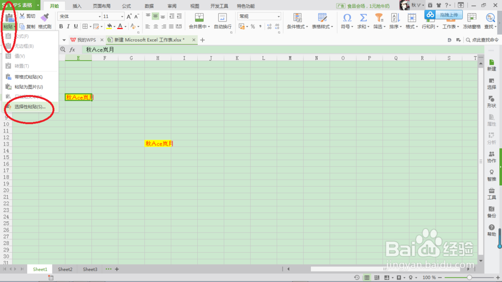Toggle Underline formatting
The height and width of the screenshot is (282, 502).
pyautogui.click(x=76, y=26)
